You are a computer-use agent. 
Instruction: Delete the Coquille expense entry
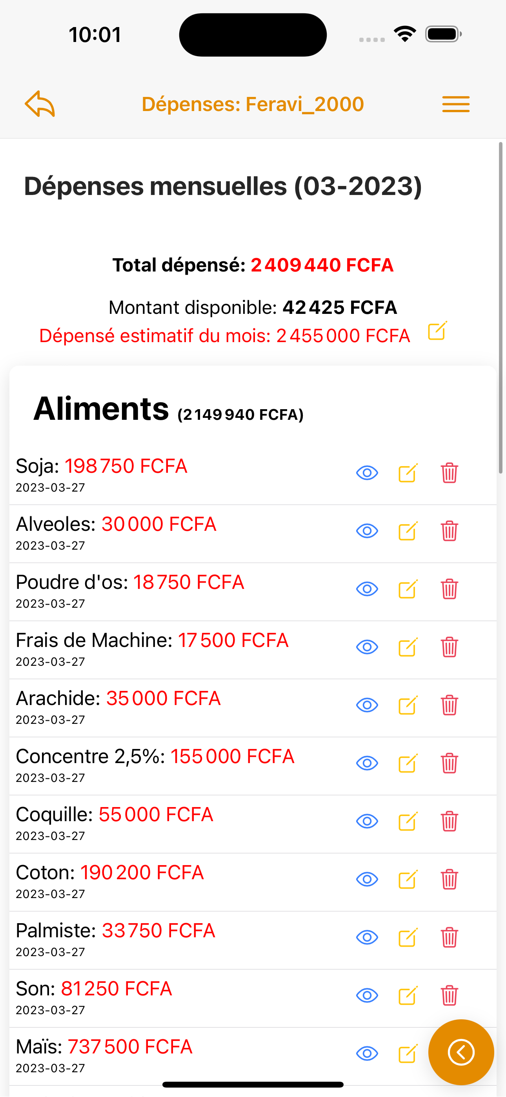(x=449, y=822)
